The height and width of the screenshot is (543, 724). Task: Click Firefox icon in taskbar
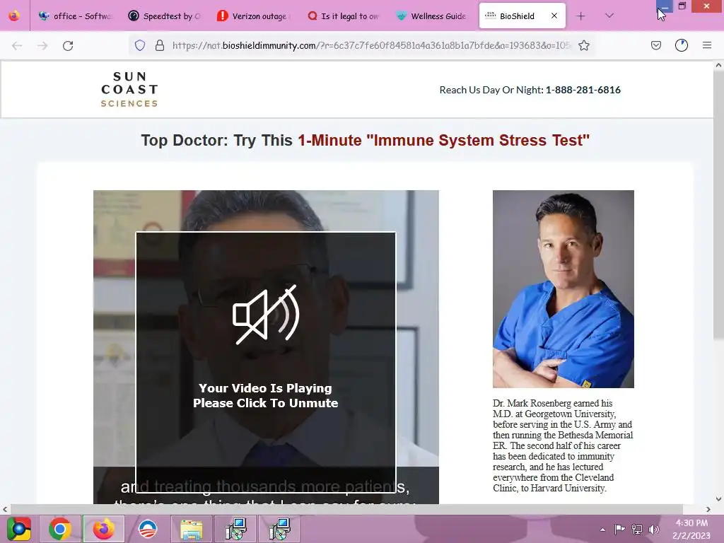(x=103, y=529)
